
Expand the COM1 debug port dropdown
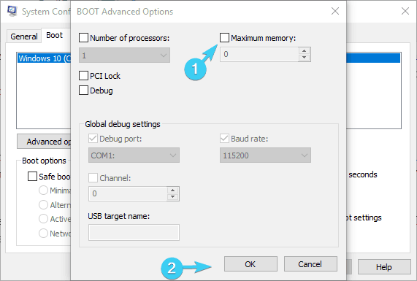pyautogui.click(x=134, y=155)
